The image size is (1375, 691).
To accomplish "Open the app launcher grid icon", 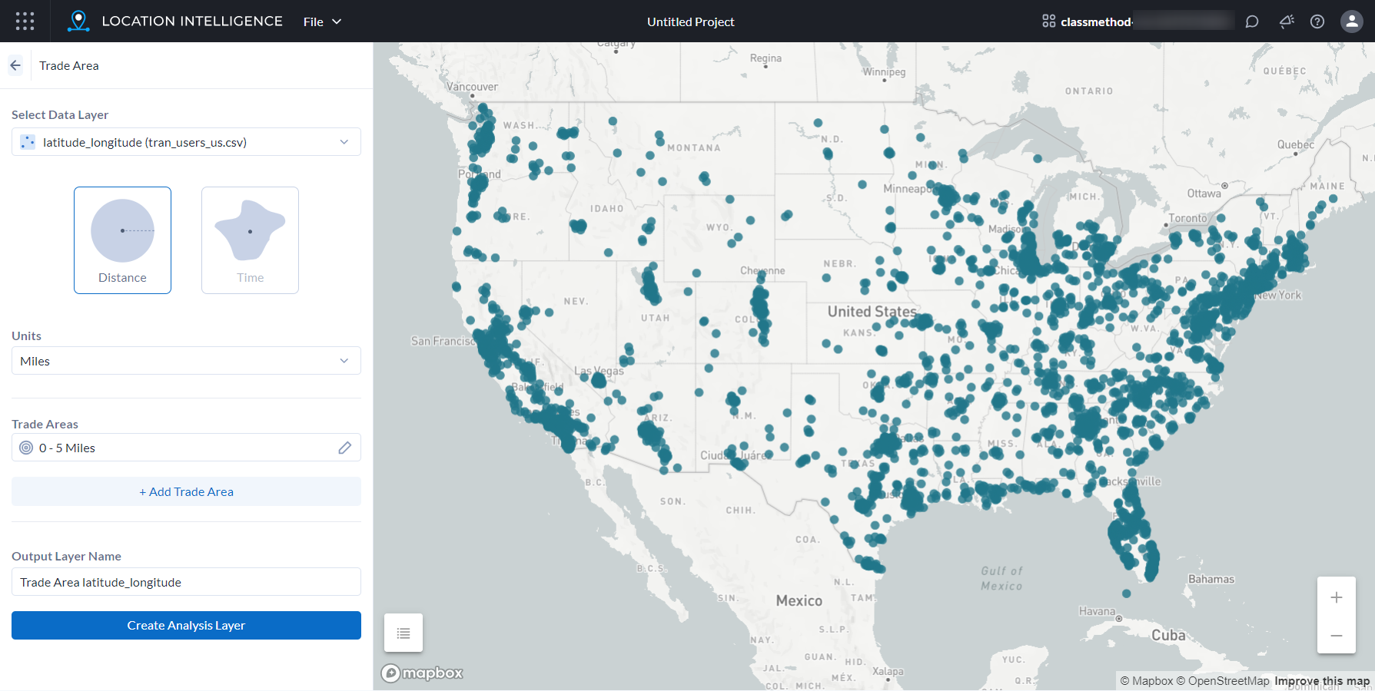I will 25,21.
